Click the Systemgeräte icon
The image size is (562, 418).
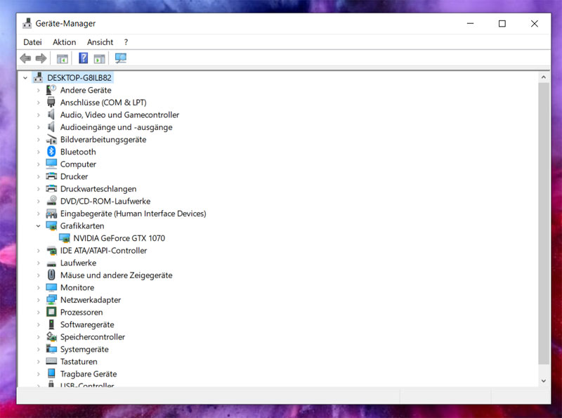(x=51, y=349)
